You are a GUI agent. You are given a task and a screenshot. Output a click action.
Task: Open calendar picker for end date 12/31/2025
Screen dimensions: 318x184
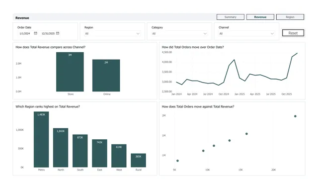point(58,33)
